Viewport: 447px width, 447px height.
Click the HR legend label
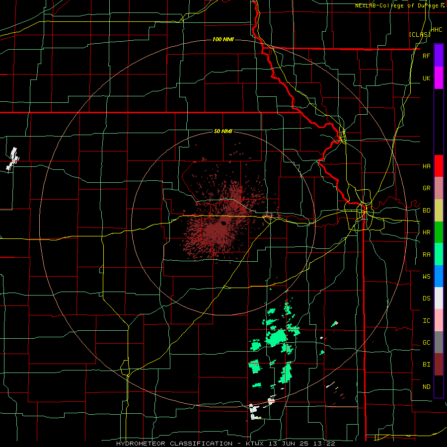click(x=426, y=232)
